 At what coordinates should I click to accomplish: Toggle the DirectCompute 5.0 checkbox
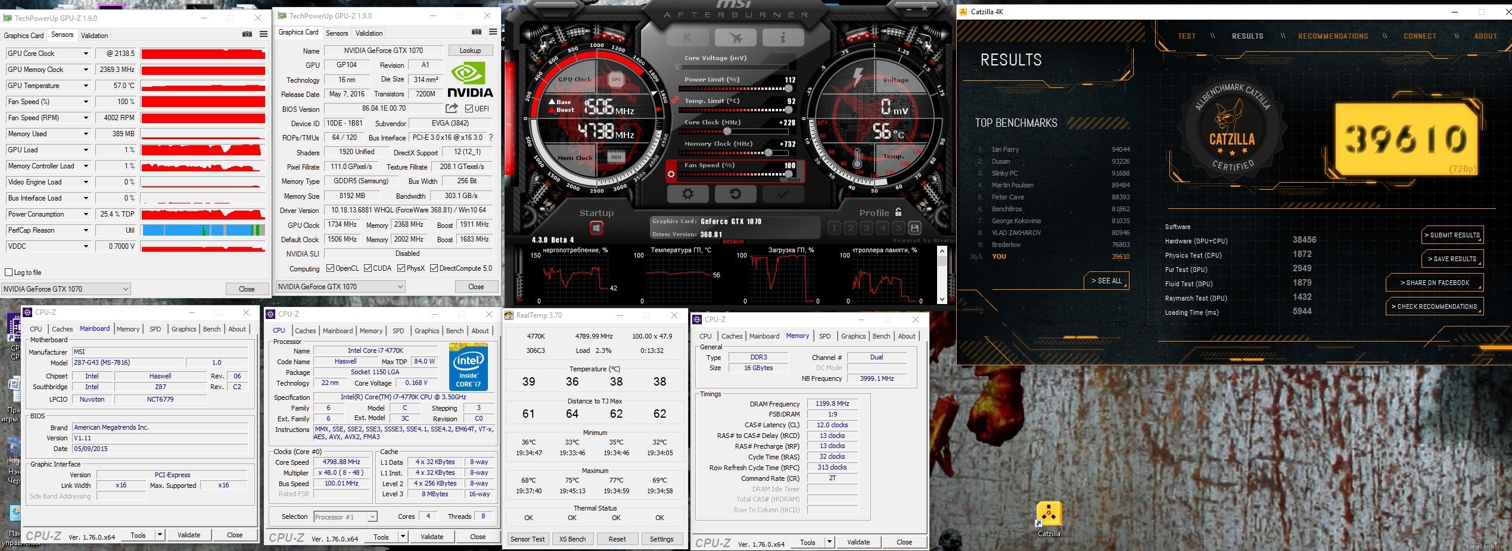click(434, 268)
